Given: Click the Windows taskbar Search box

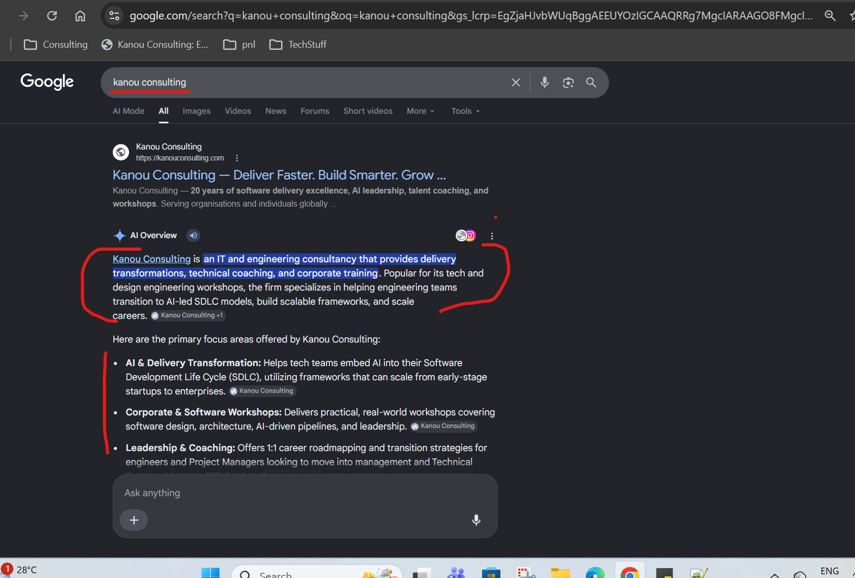Looking at the screenshot, I should (317, 572).
